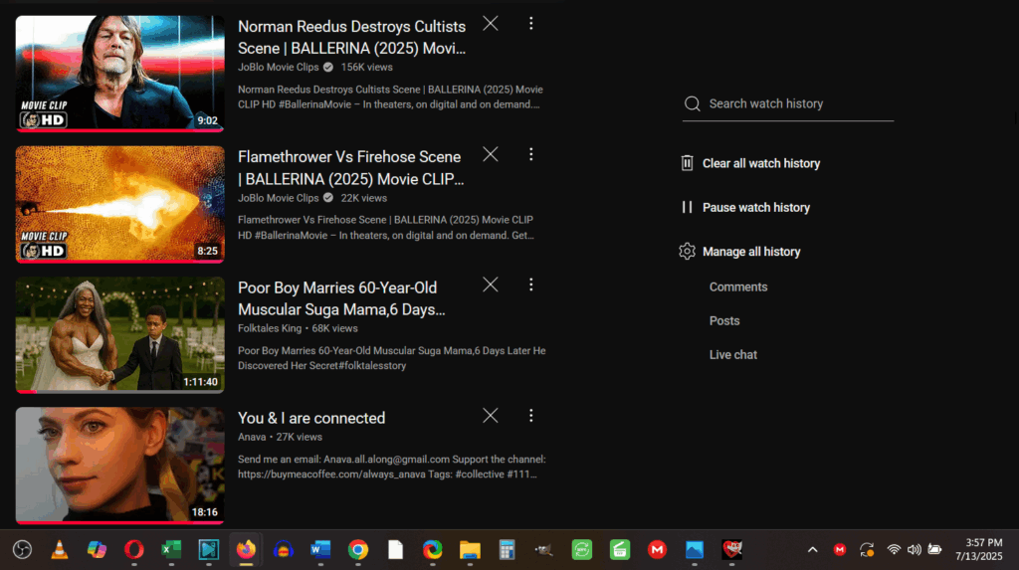
Task: Open Live chat history link
Action: (733, 355)
